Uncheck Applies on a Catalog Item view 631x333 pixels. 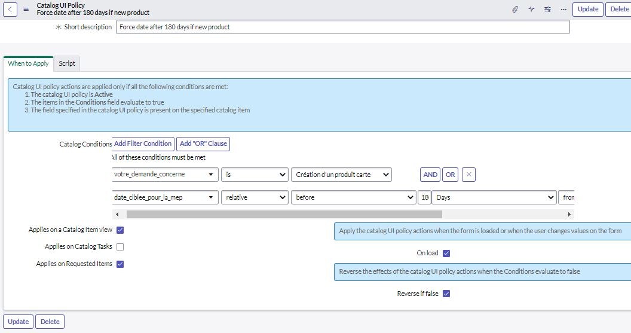pyautogui.click(x=120, y=230)
